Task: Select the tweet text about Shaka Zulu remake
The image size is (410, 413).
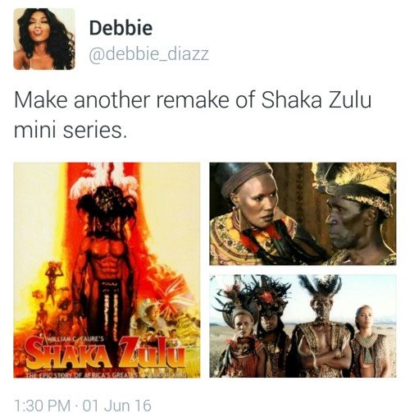Action: pos(193,115)
